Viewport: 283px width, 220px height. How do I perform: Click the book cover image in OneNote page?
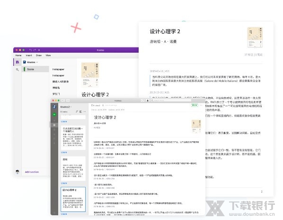(x=90, y=75)
